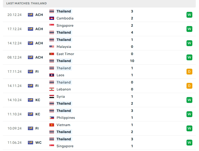The height and width of the screenshot is (151, 199).
Task: Click the Cambodia flag icon
Action: coord(52,18)
